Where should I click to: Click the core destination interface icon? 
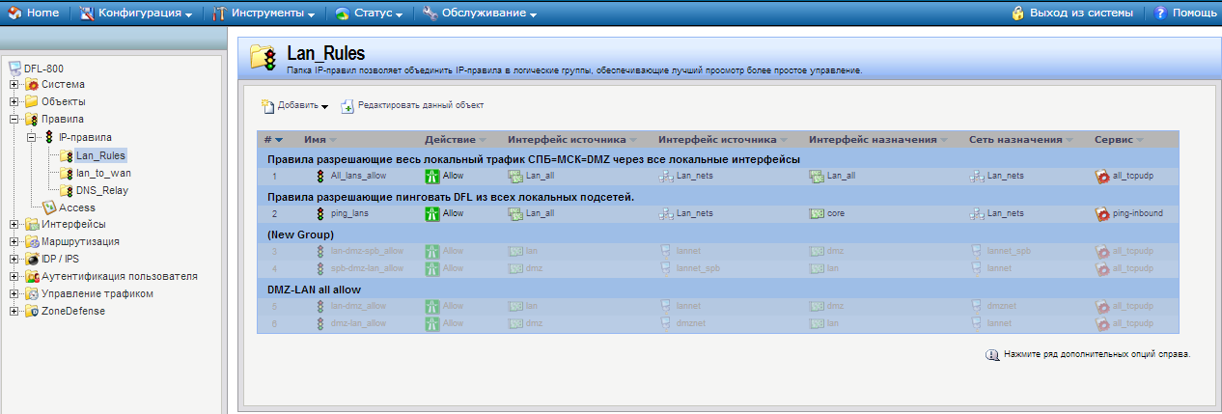pos(816,213)
